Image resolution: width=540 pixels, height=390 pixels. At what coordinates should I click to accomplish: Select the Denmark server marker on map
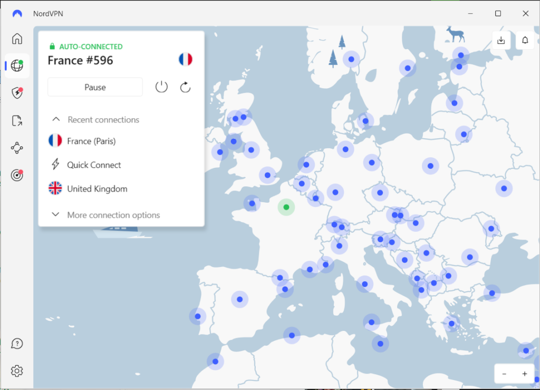click(x=365, y=121)
